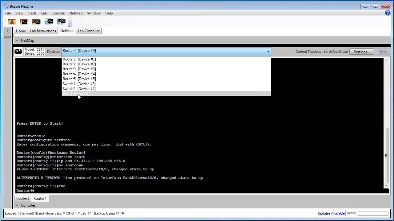
Task: Click the status bar progress field
Action: [x=373, y=213]
